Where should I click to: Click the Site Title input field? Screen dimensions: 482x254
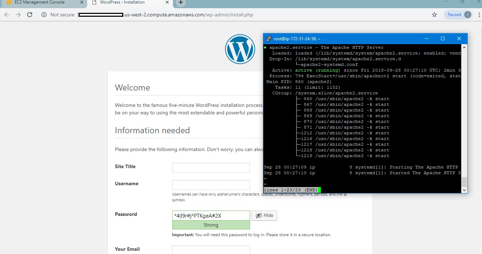(x=211, y=168)
